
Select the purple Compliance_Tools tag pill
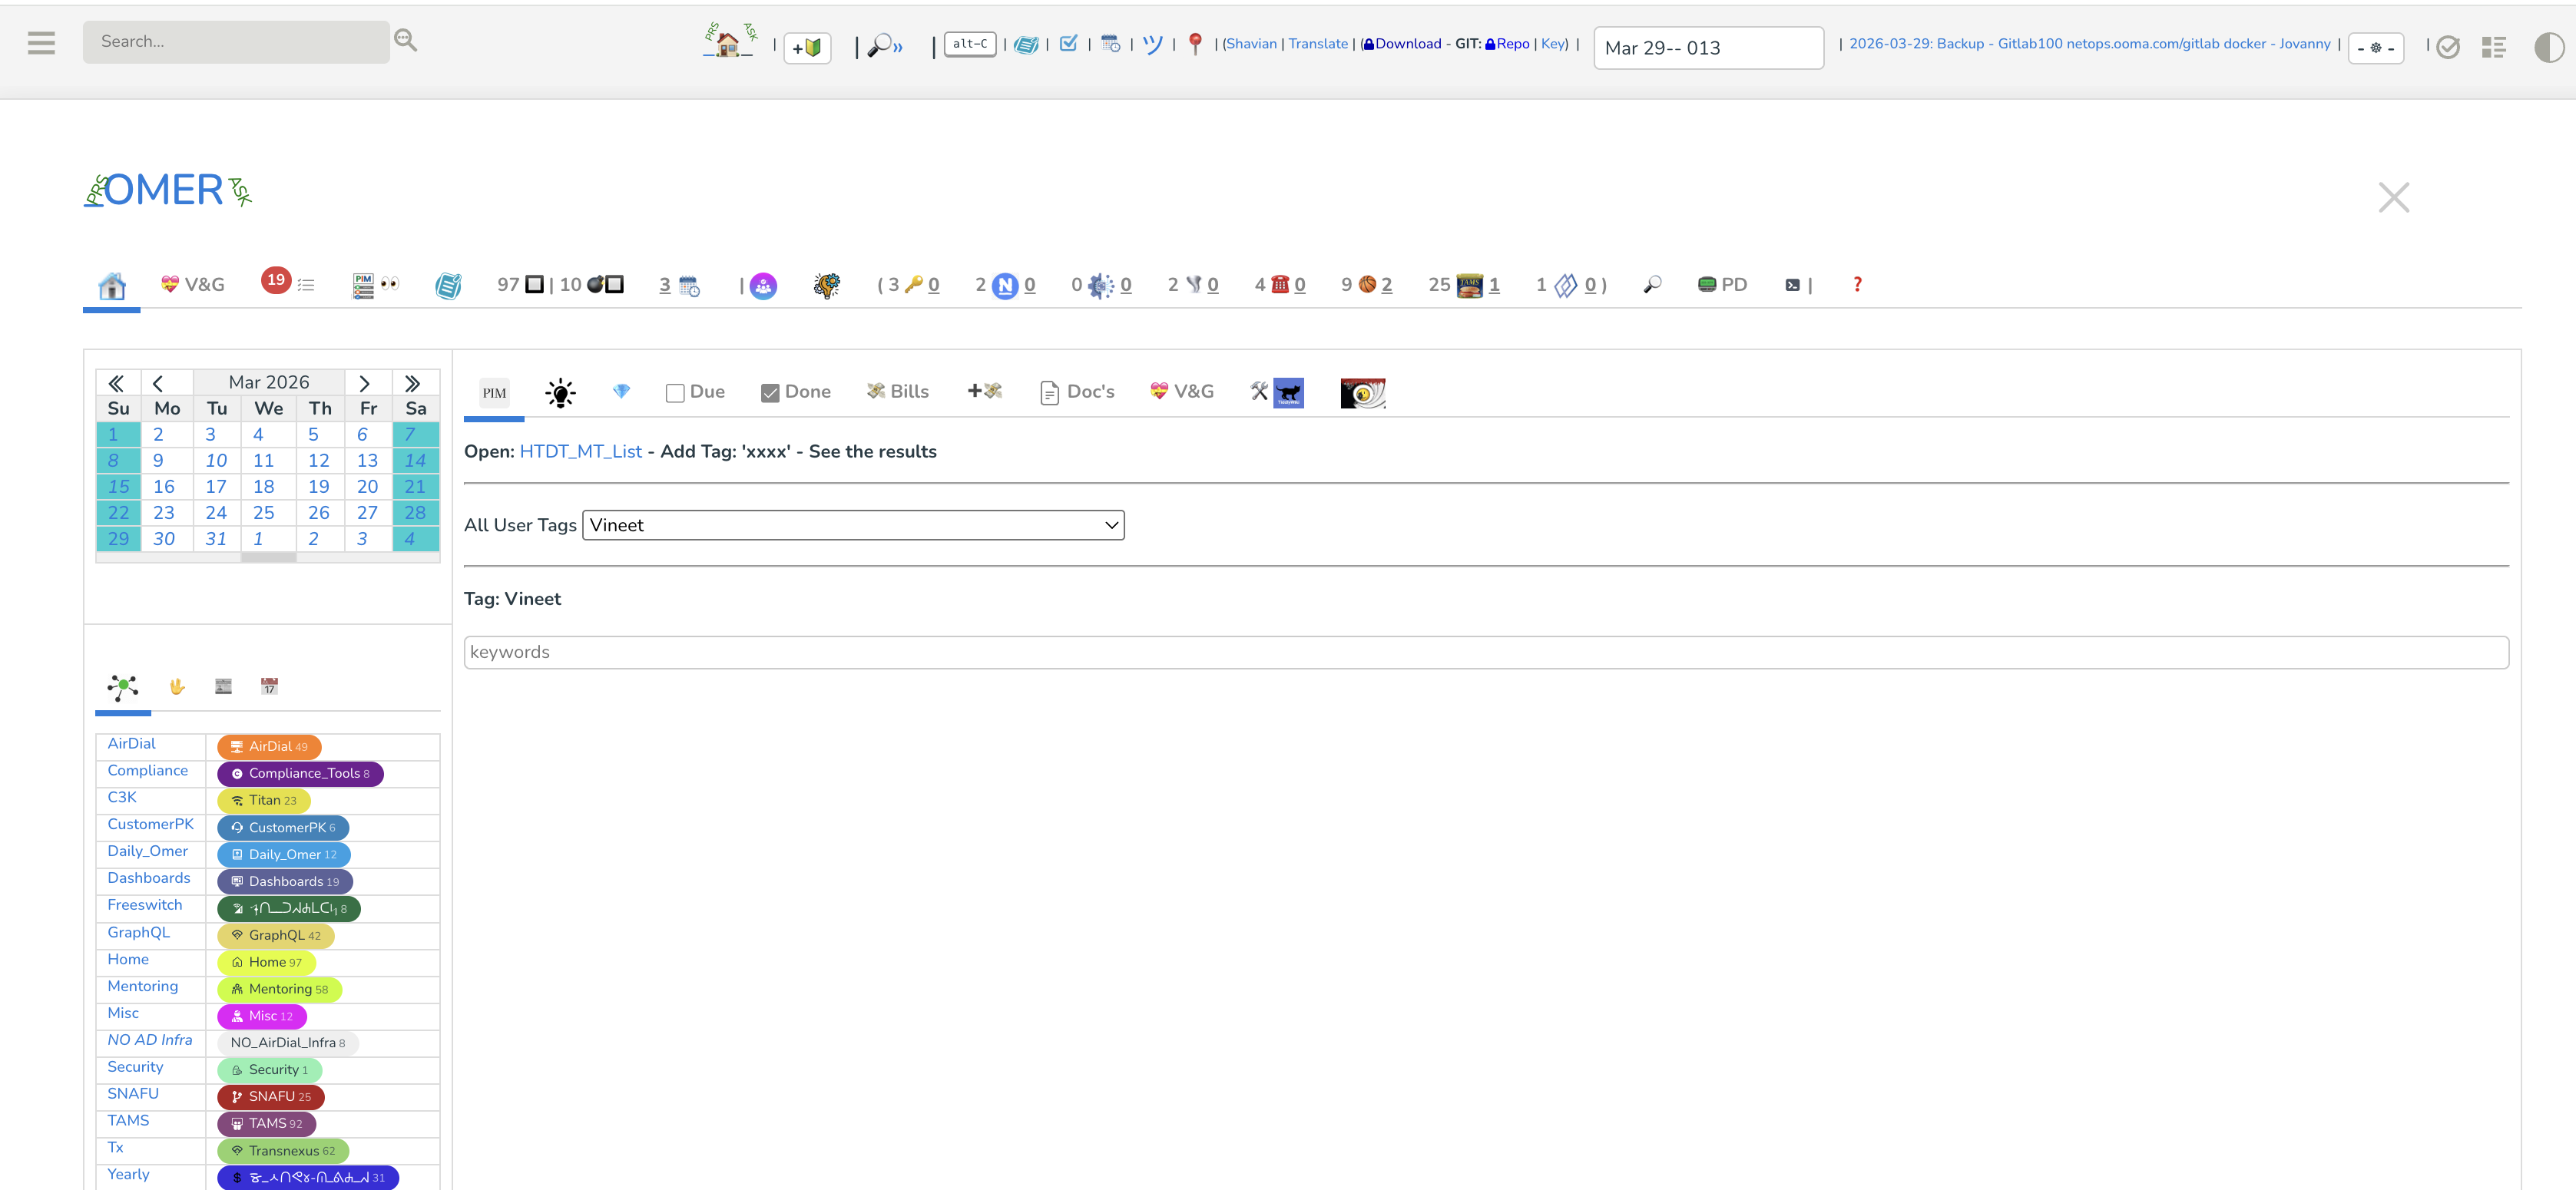300,773
